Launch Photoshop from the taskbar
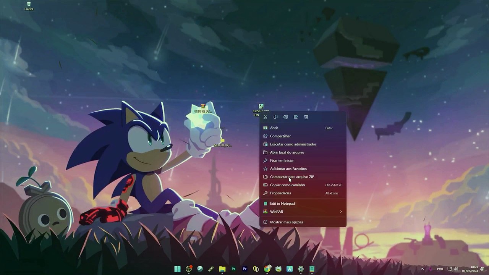Screen dimensions: 489x275 pyautogui.click(x=233, y=269)
